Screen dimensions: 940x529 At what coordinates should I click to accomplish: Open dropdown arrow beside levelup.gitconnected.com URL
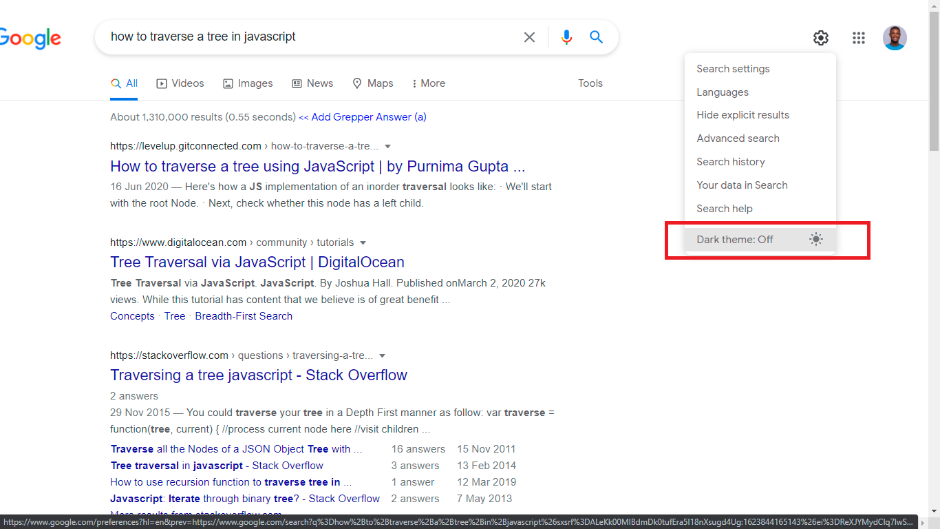coord(387,147)
